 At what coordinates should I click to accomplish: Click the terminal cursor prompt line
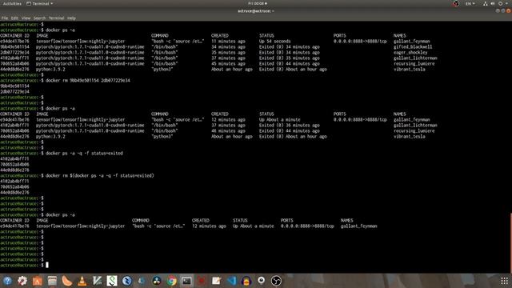tap(24, 265)
